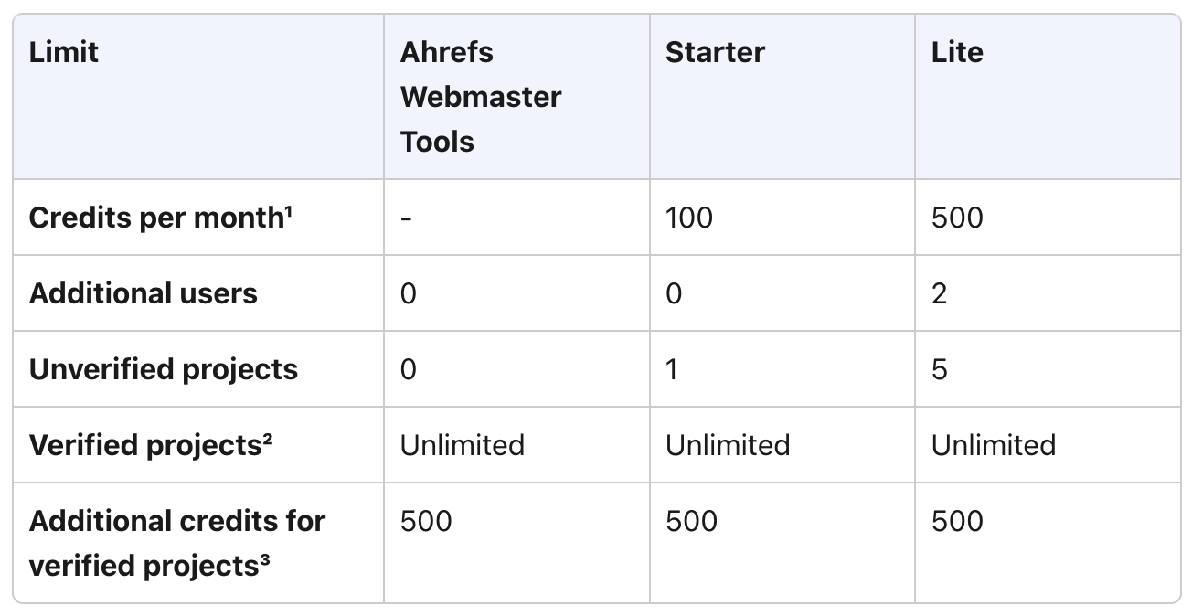
Task: Select the Lite column header
Action: [957, 53]
